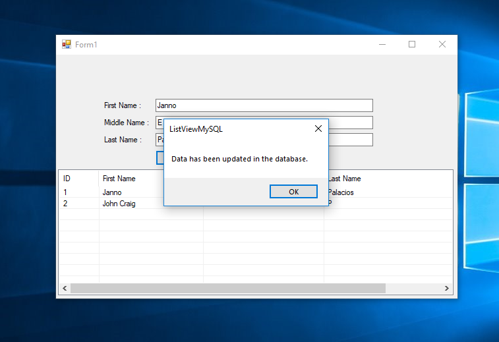Close the ListViewMySQL message dialog

point(318,129)
